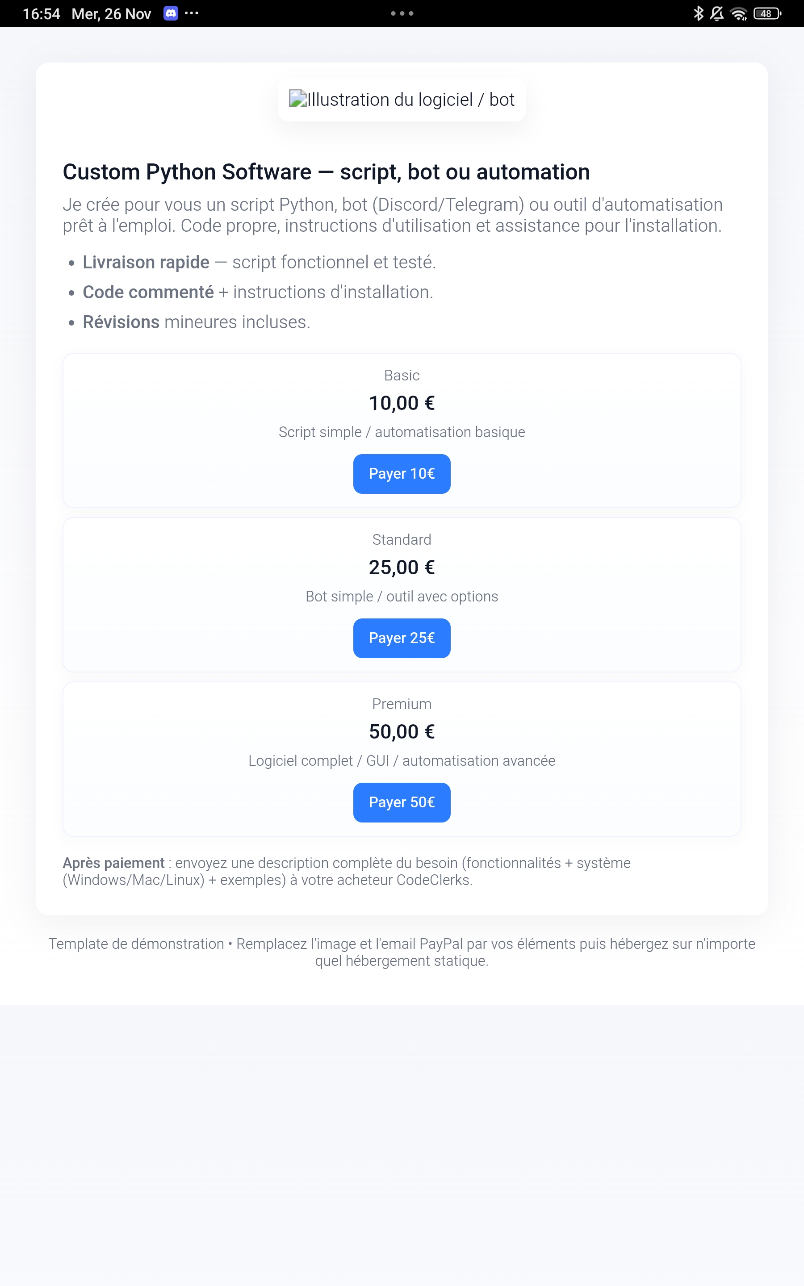
Task: Tap the clock showing 16:54
Action: pyautogui.click(x=42, y=13)
